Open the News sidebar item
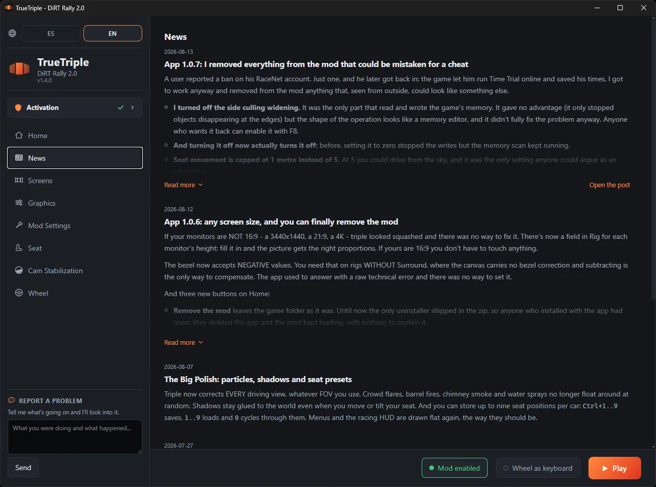 point(75,158)
